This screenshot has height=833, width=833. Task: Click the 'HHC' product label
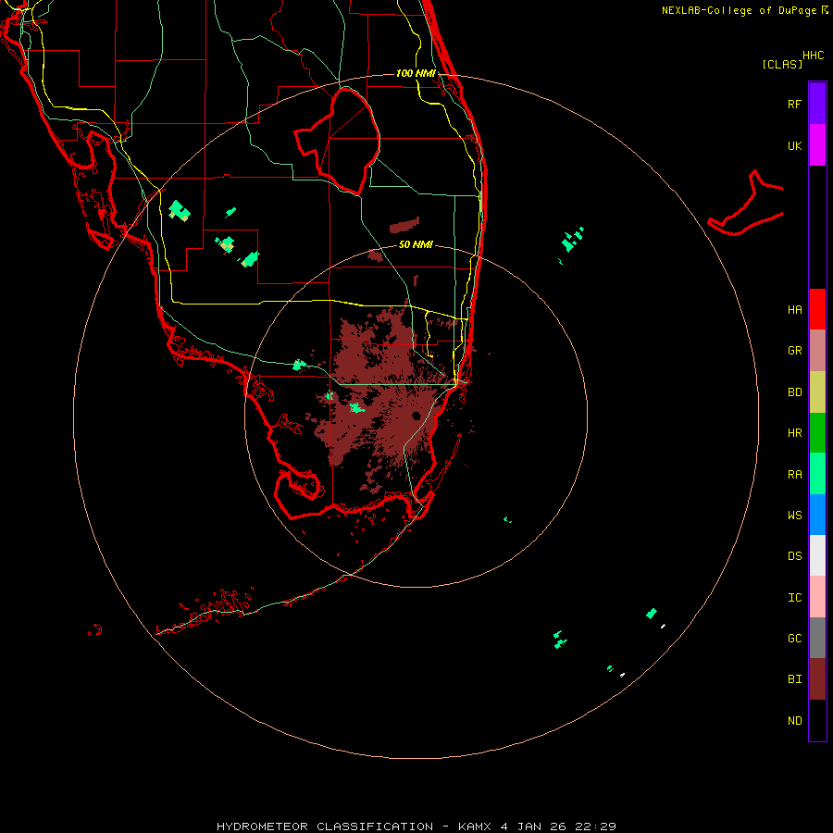coord(814,56)
